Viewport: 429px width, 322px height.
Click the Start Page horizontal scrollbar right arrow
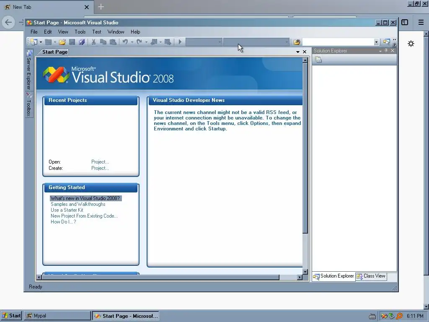pyautogui.click(x=300, y=278)
